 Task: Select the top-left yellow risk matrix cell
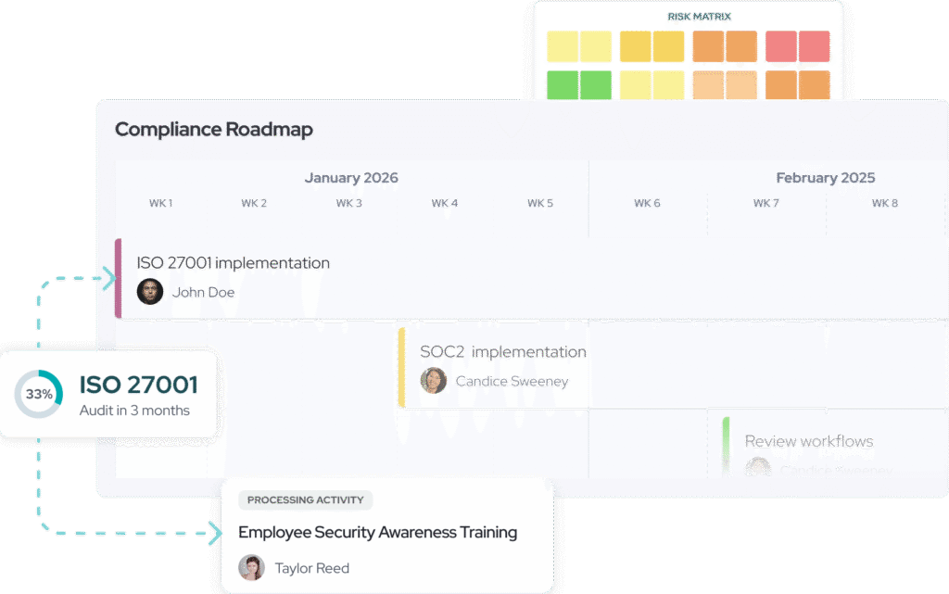[563, 46]
